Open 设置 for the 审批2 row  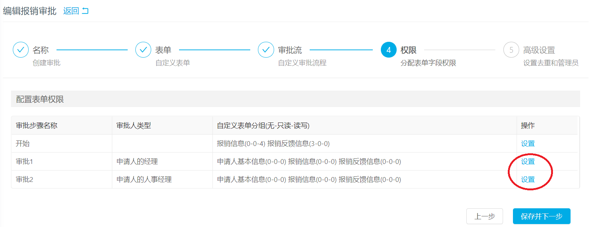pos(528,180)
